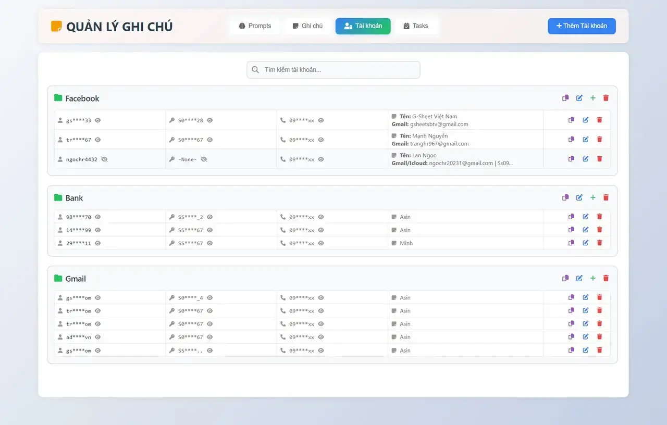Open the Tasks tab
Screen dimensions: 667x425
[416, 26]
